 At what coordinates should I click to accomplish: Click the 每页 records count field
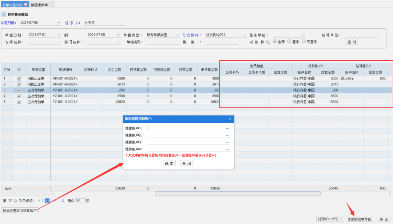[80, 200]
